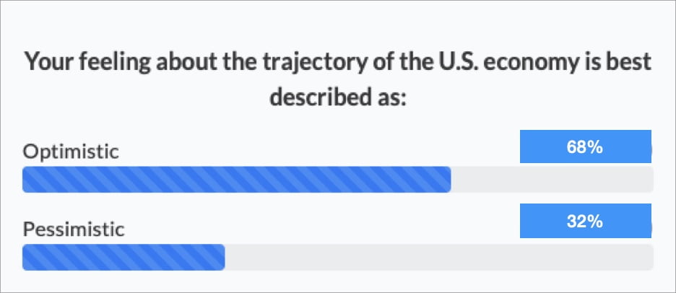Click the 68% result badge
The height and width of the screenshot is (293, 676).
pyautogui.click(x=585, y=147)
